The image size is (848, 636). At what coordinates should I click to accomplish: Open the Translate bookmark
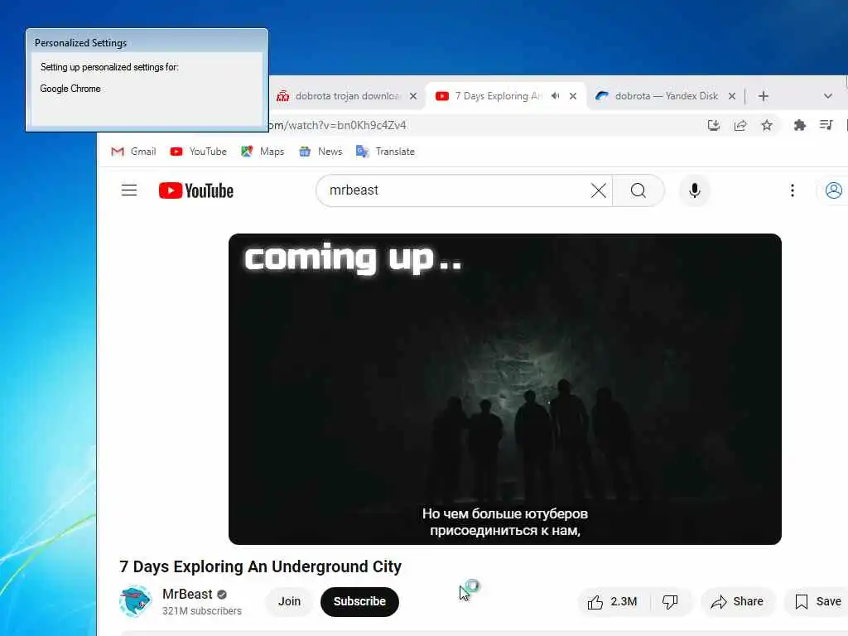pyautogui.click(x=386, y=152)
